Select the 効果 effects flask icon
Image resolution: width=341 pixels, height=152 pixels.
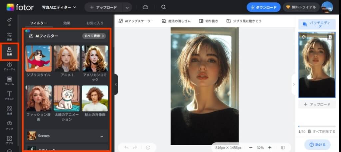coord(9,51)
